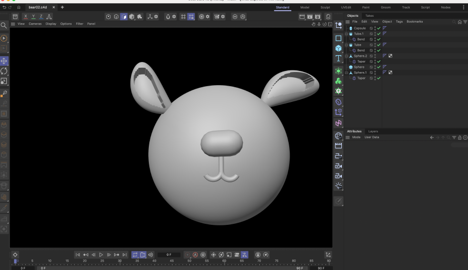Toggle the X axis lock

tap(26, 17)
